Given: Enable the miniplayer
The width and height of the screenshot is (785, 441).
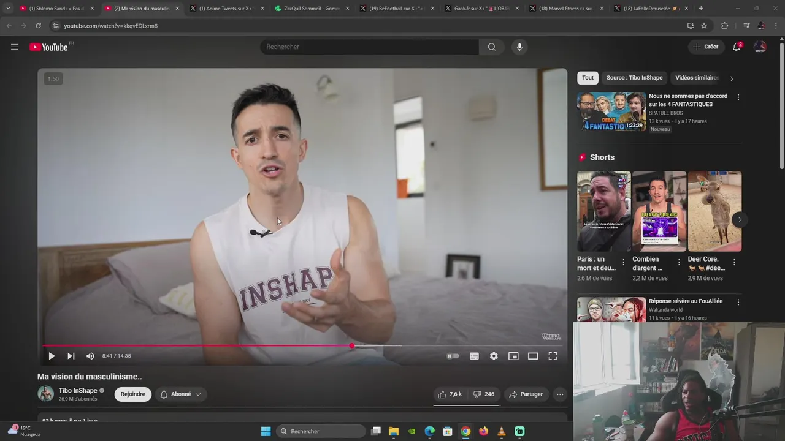Looking at the screenshot, I should point(513,356).
